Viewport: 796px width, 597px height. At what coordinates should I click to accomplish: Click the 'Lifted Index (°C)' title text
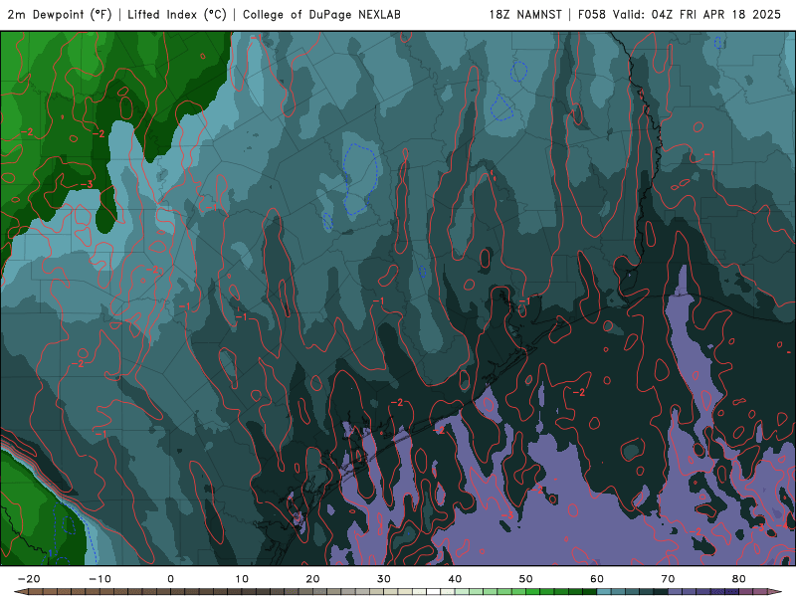click(177, 15)
